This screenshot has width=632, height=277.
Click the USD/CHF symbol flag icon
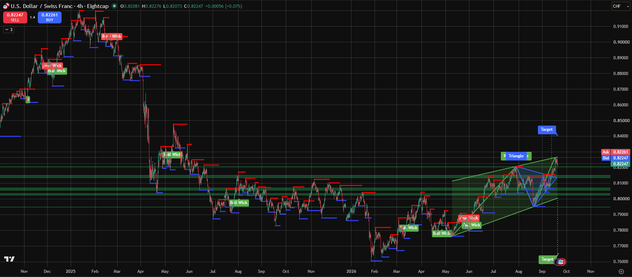[x=6, y=6]
